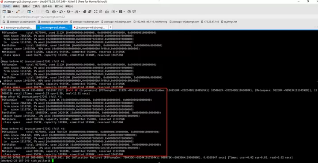Click the globe encoding icon

pos(68,12)
